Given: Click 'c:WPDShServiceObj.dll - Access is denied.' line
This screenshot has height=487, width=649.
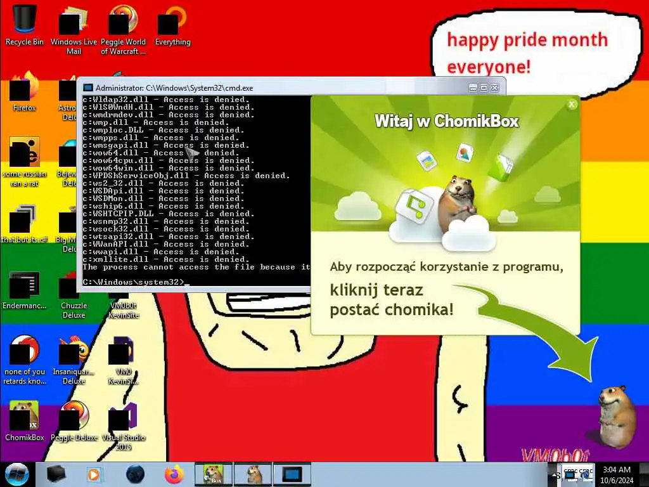Looking at the screenshot, I should pos(186,176).
